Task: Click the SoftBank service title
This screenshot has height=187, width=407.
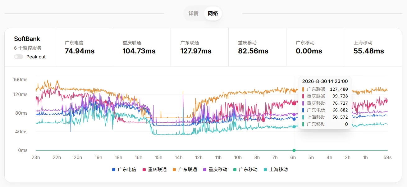Action: point(27,39)
